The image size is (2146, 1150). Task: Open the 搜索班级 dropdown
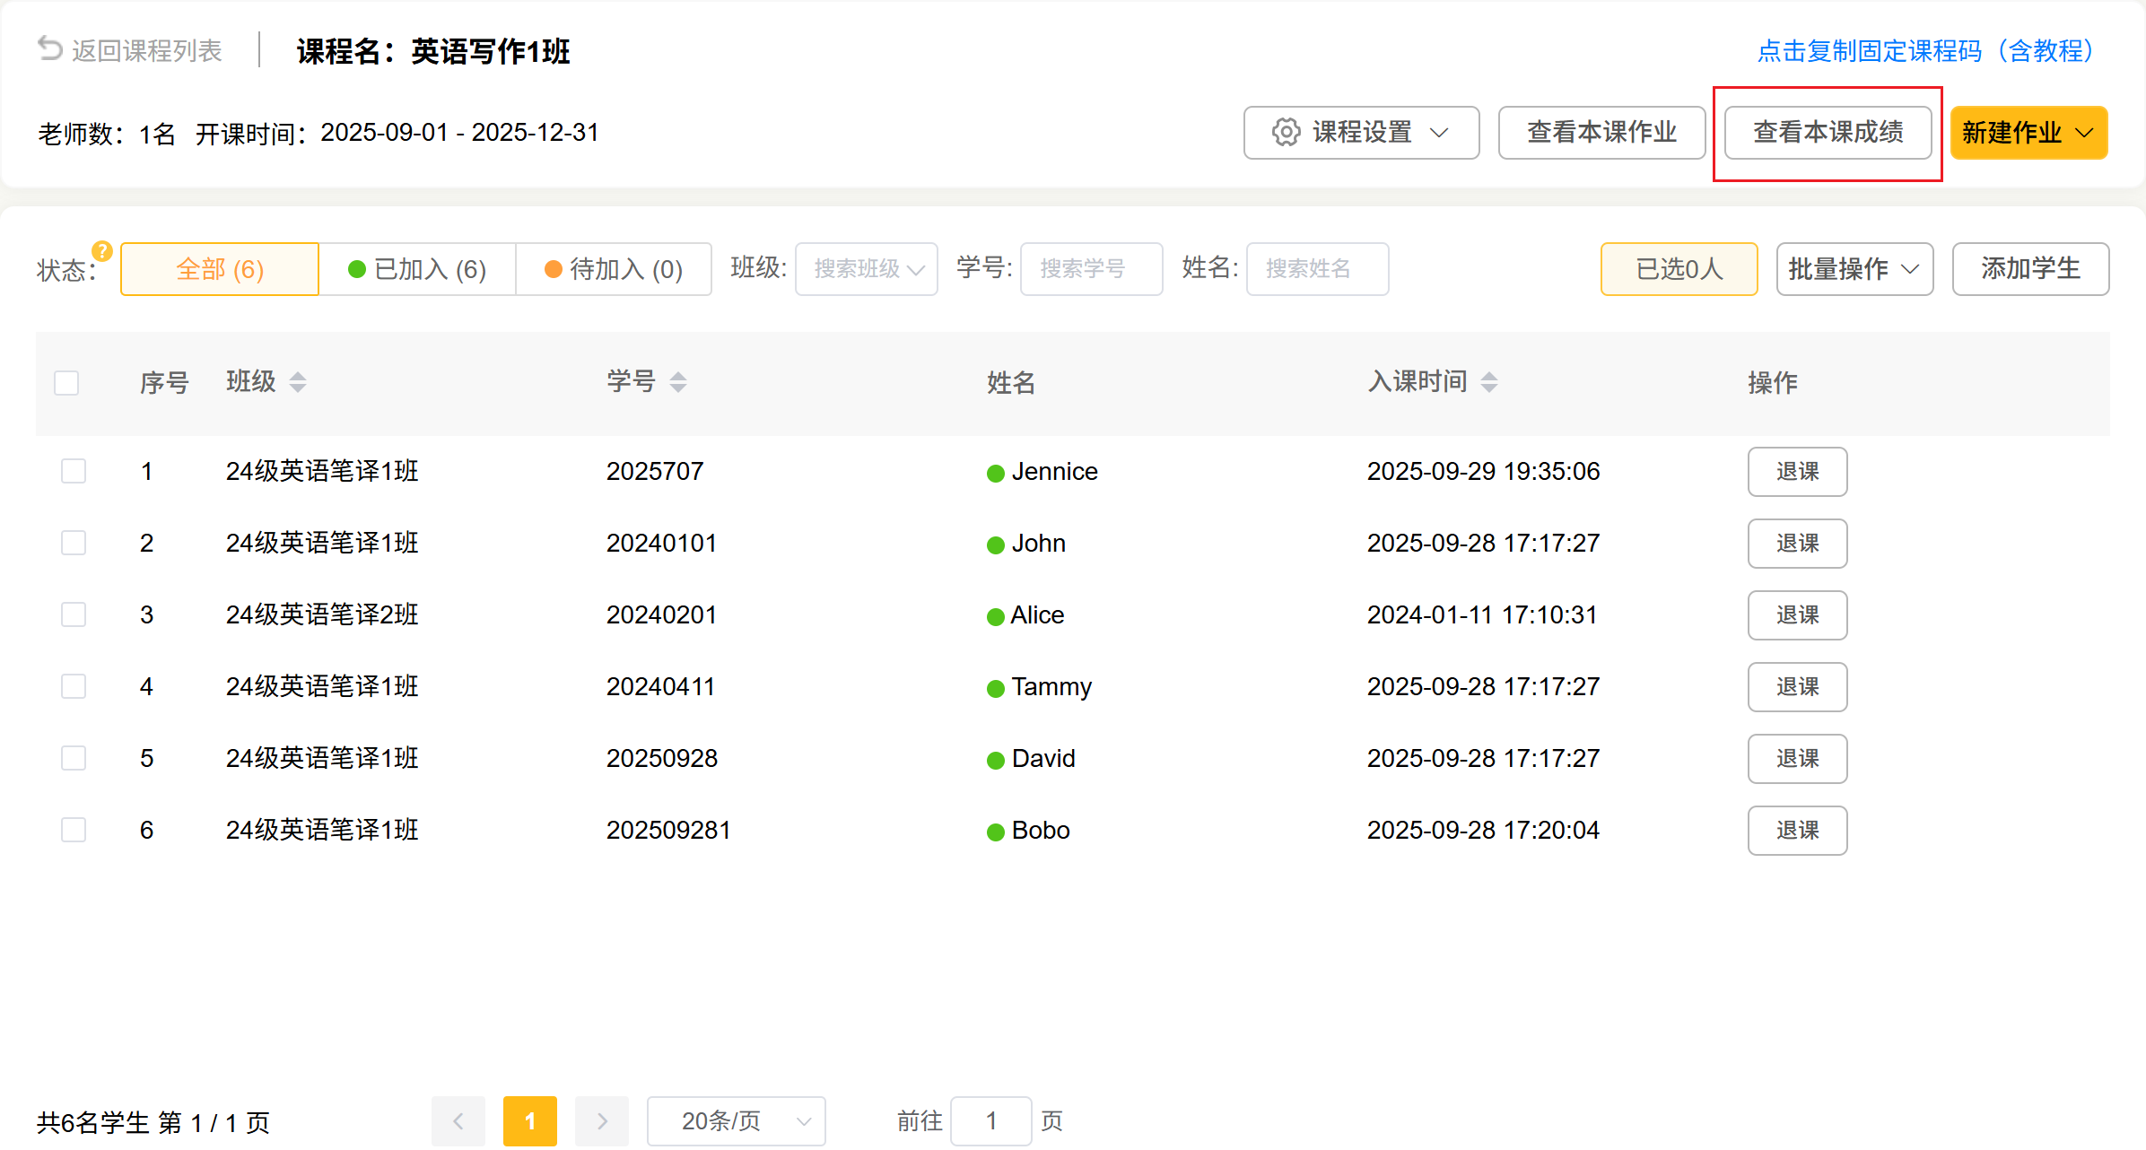[866, 269]
